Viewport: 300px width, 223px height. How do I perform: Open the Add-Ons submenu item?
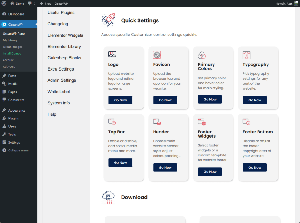(x=9, y=66)
